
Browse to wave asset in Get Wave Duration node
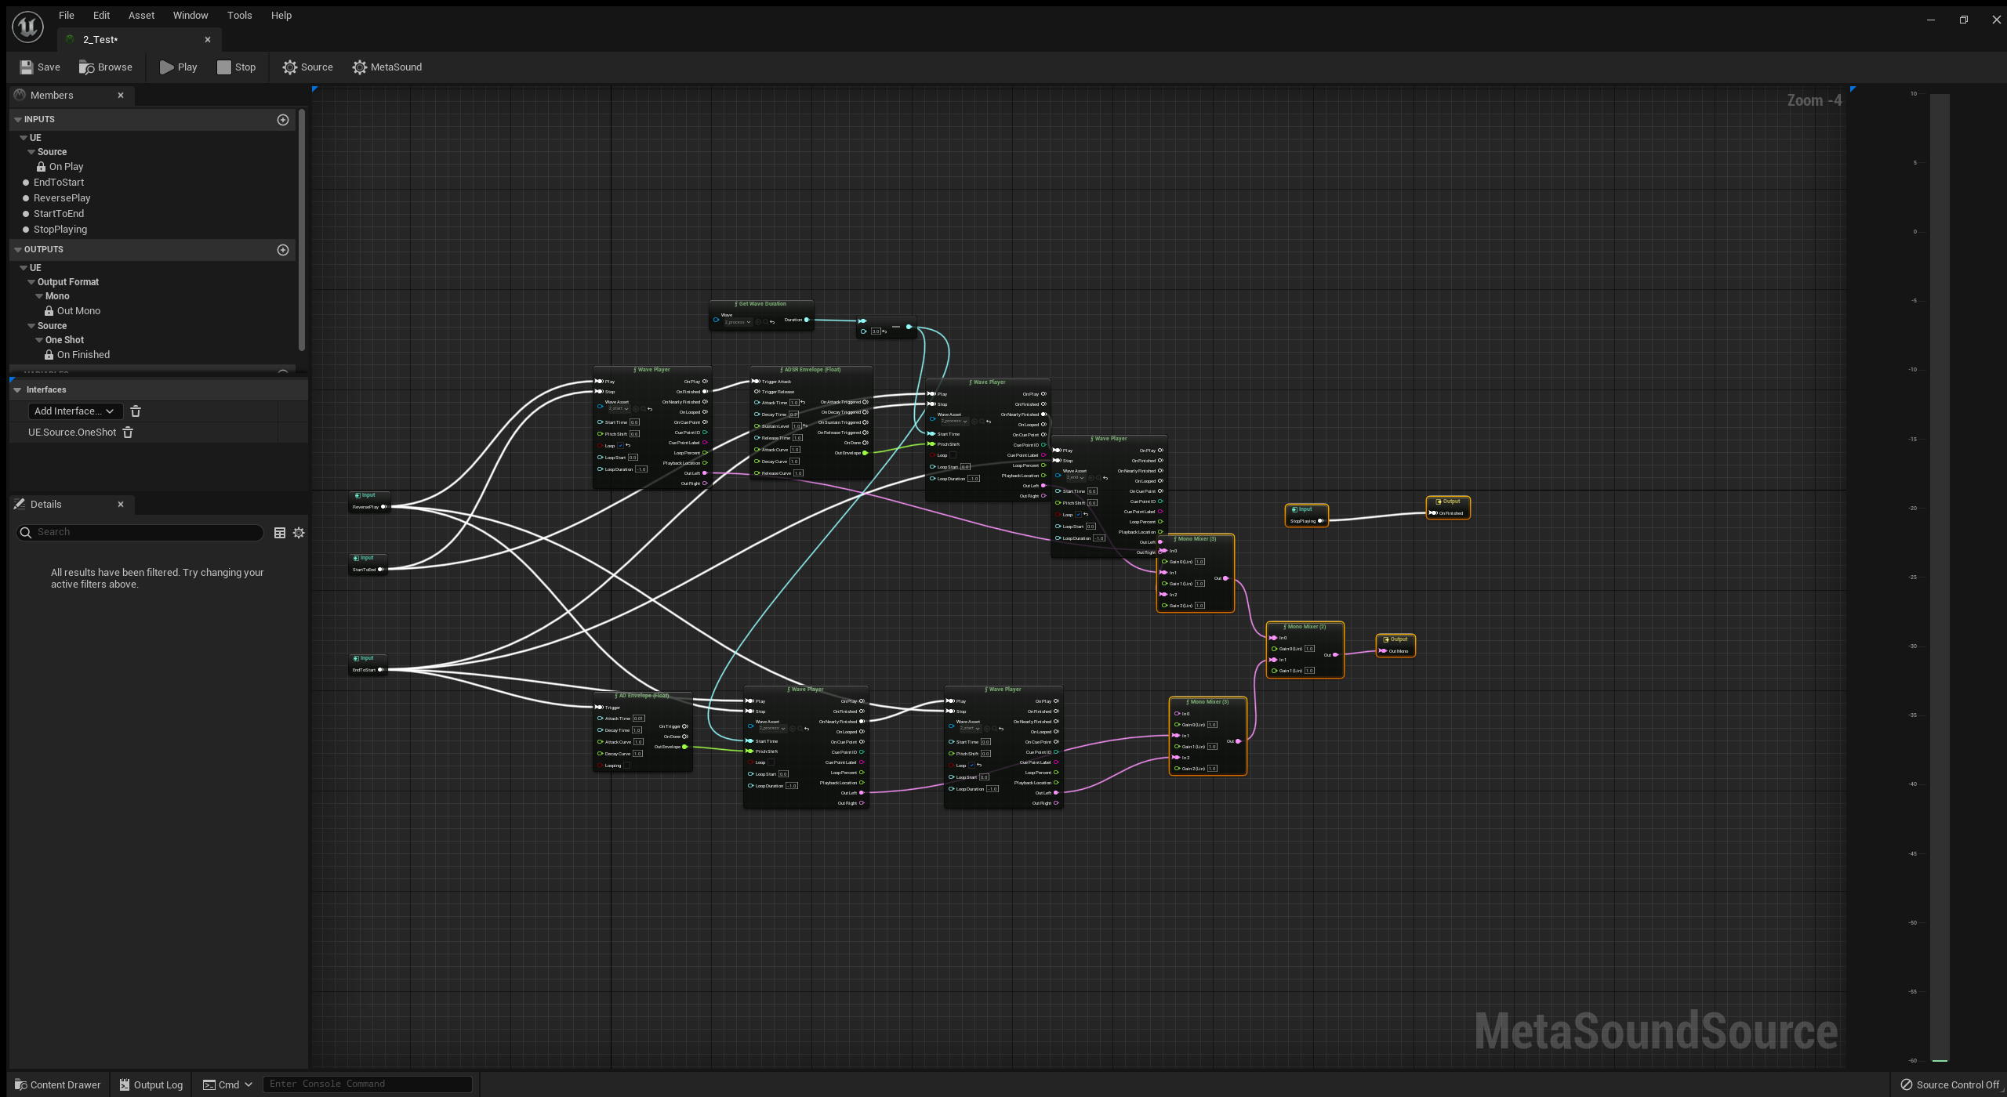[765, 322]
